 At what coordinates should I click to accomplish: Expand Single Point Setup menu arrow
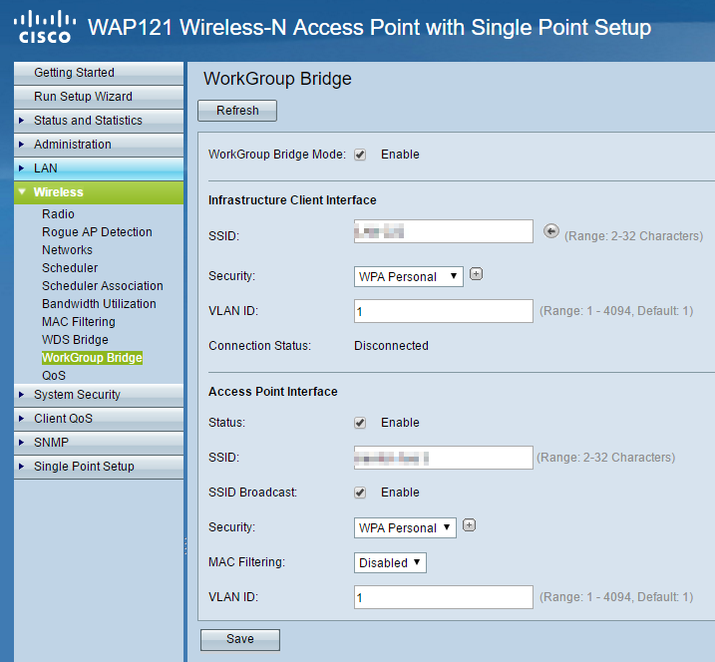[21, 466]
